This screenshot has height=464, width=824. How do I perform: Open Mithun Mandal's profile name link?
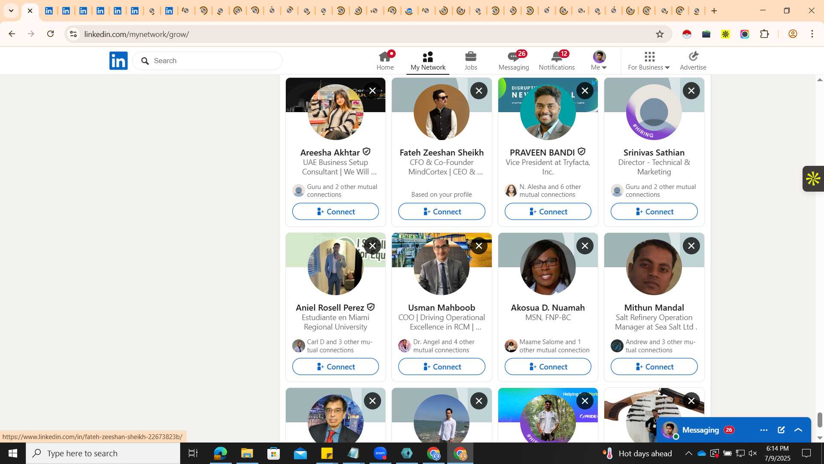pyautogui.click(x=654, y=308)
